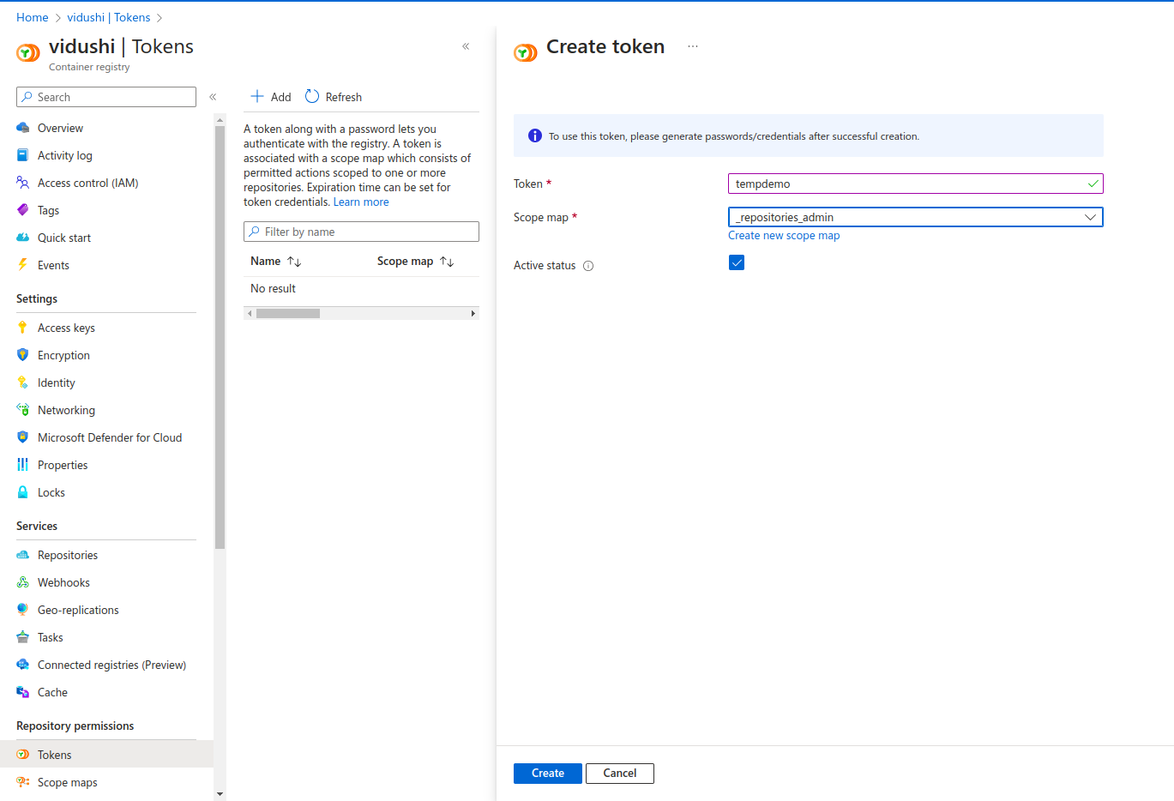Click the Geo-replications globe icon
The image size is (1174, 801).
23,610
